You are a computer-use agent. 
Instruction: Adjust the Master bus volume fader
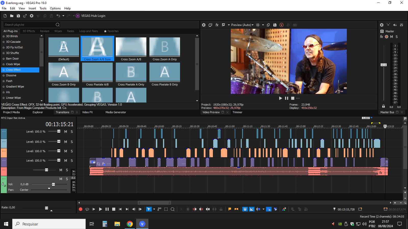[384, 65]
